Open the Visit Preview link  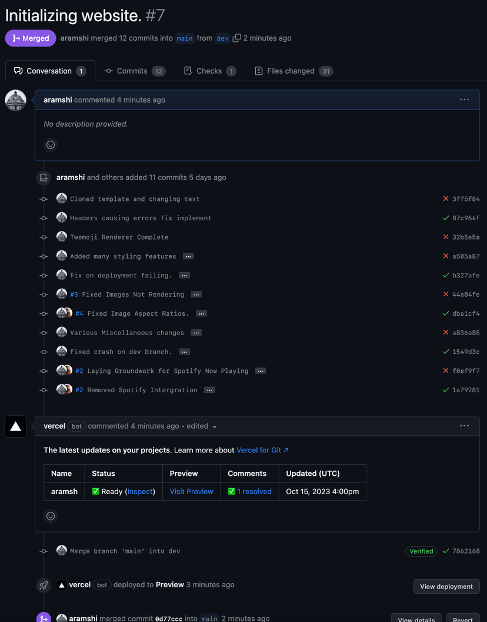pyautogui.click(x=191, y=491)
